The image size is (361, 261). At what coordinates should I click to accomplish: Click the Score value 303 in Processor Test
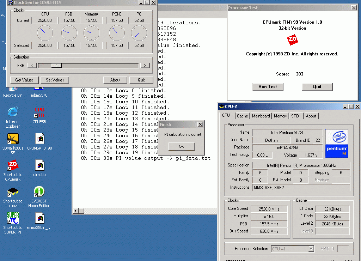[x=300, y=74]
